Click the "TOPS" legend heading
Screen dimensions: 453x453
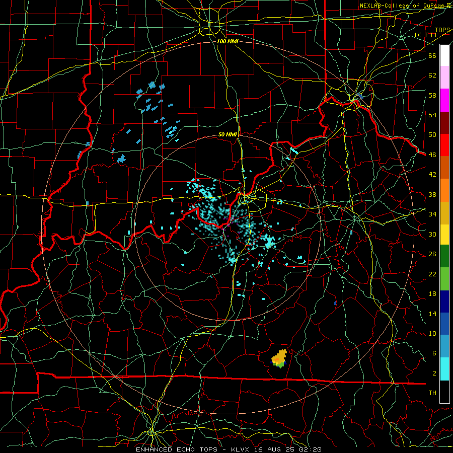(x=442, y=30)
